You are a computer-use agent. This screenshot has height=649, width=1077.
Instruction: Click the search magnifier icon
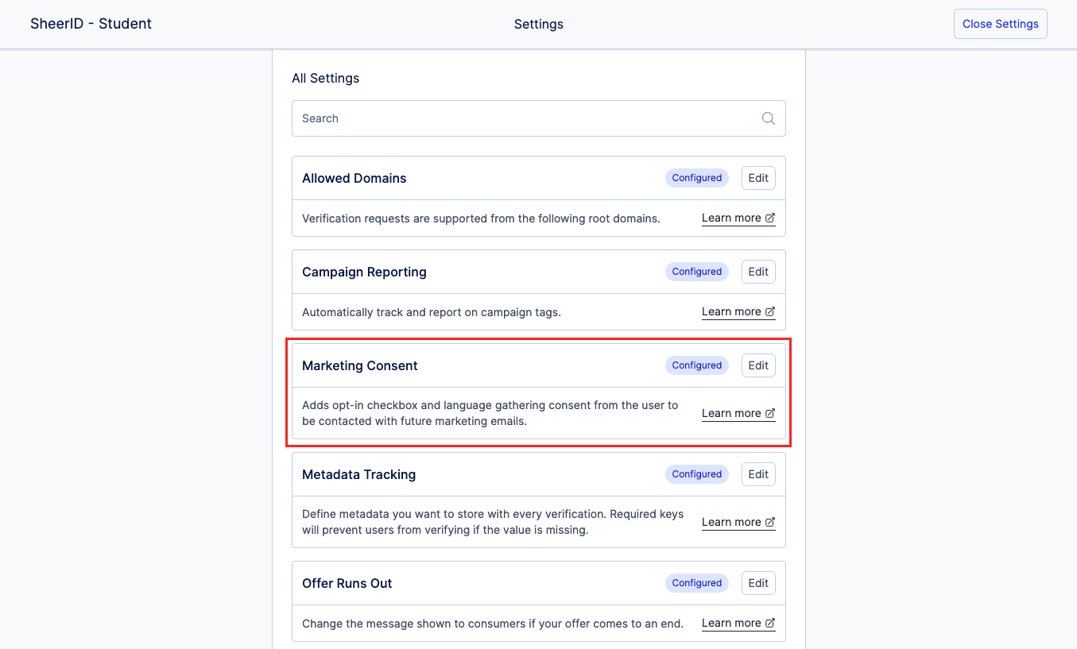pos(768,118)
